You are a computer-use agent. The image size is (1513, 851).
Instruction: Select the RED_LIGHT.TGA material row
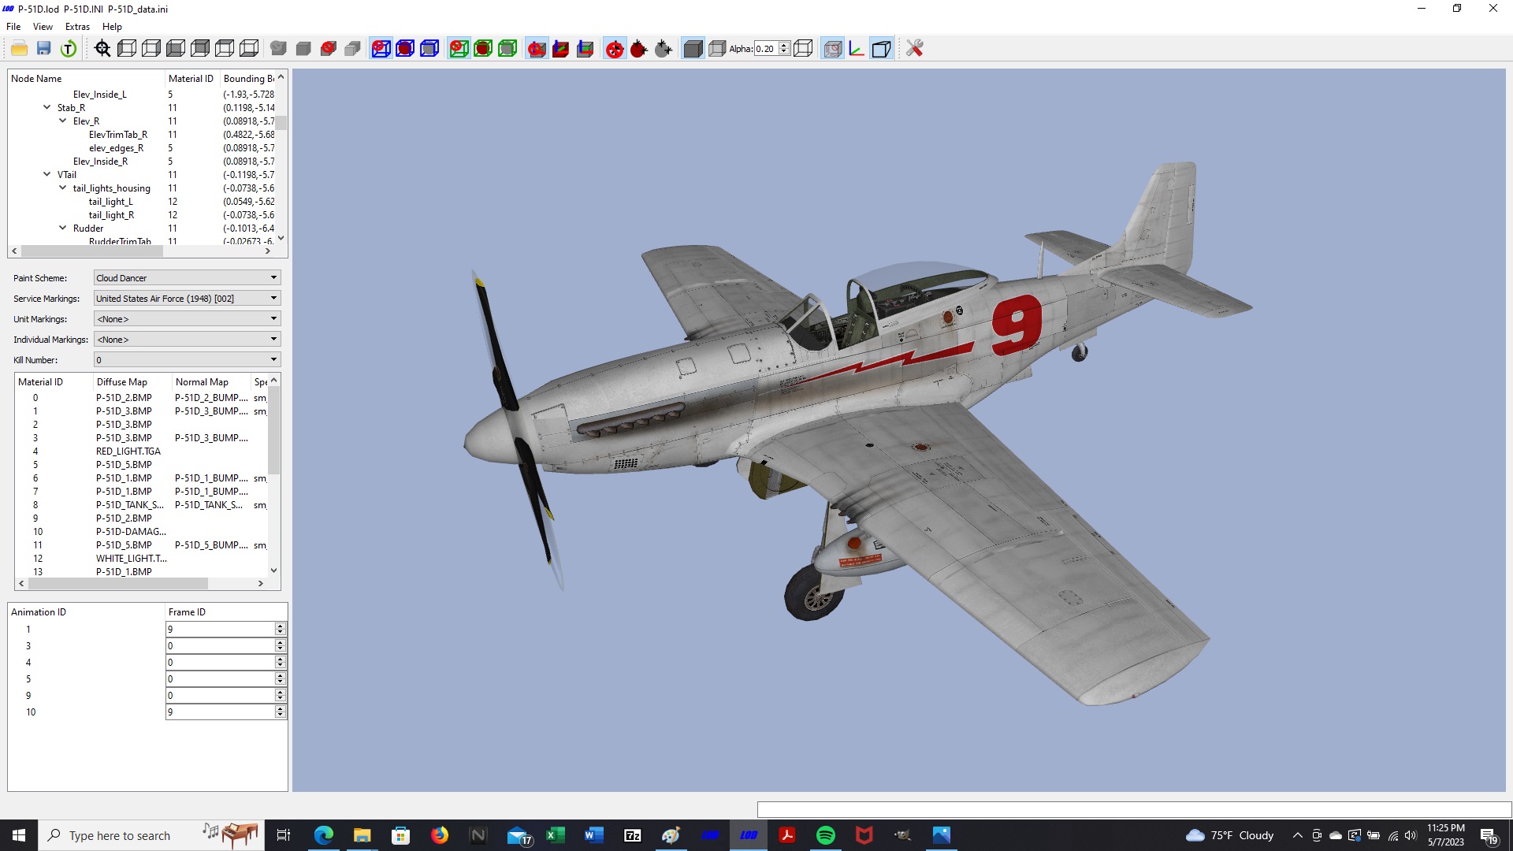[x=142, y=452]
